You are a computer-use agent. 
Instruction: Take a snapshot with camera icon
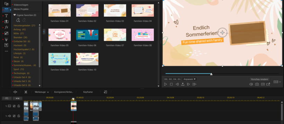click(257, 84)
